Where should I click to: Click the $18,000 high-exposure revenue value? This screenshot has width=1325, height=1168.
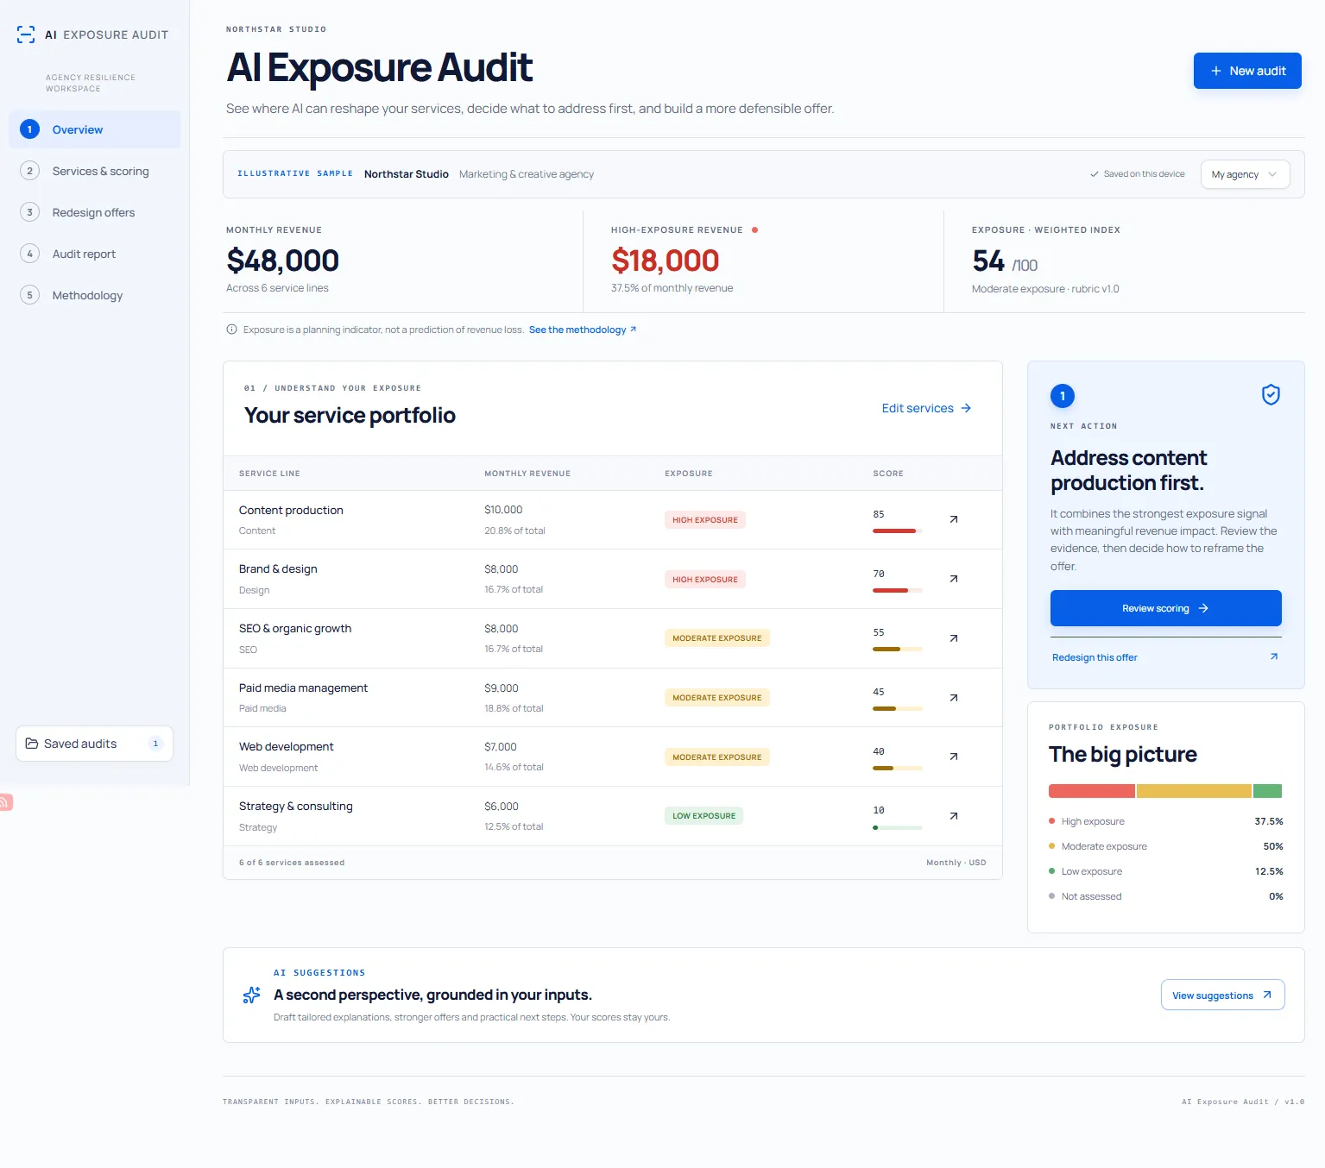pos(665,261)
